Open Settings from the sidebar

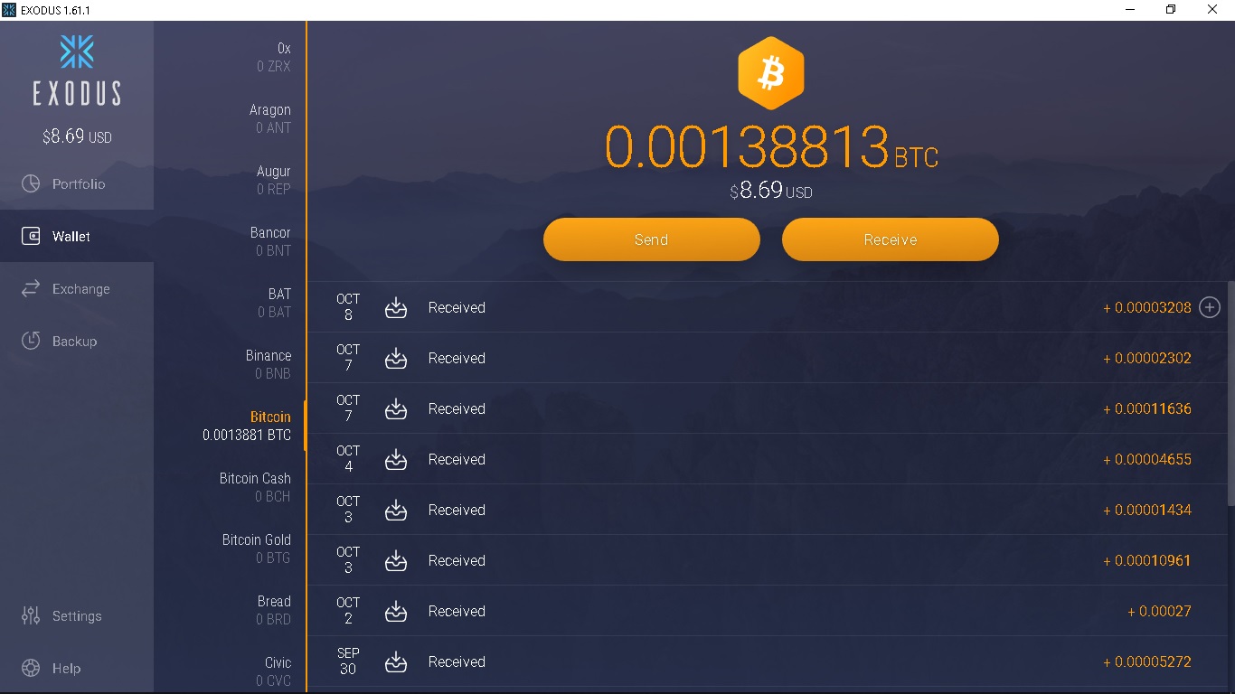[x=77, y=615]
